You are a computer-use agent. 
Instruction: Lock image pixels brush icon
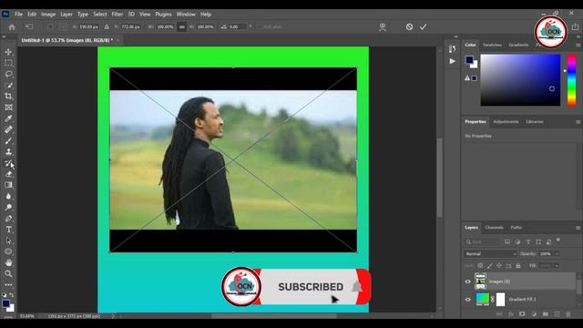(x=490, y=265)
